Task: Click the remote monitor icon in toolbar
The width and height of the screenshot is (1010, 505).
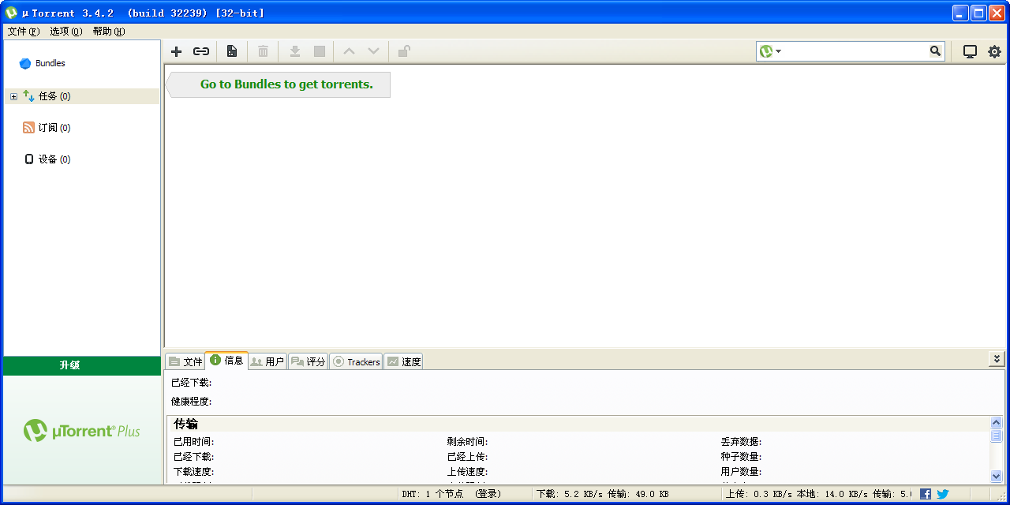Action: pyautogui.click(x=970, y=51)
